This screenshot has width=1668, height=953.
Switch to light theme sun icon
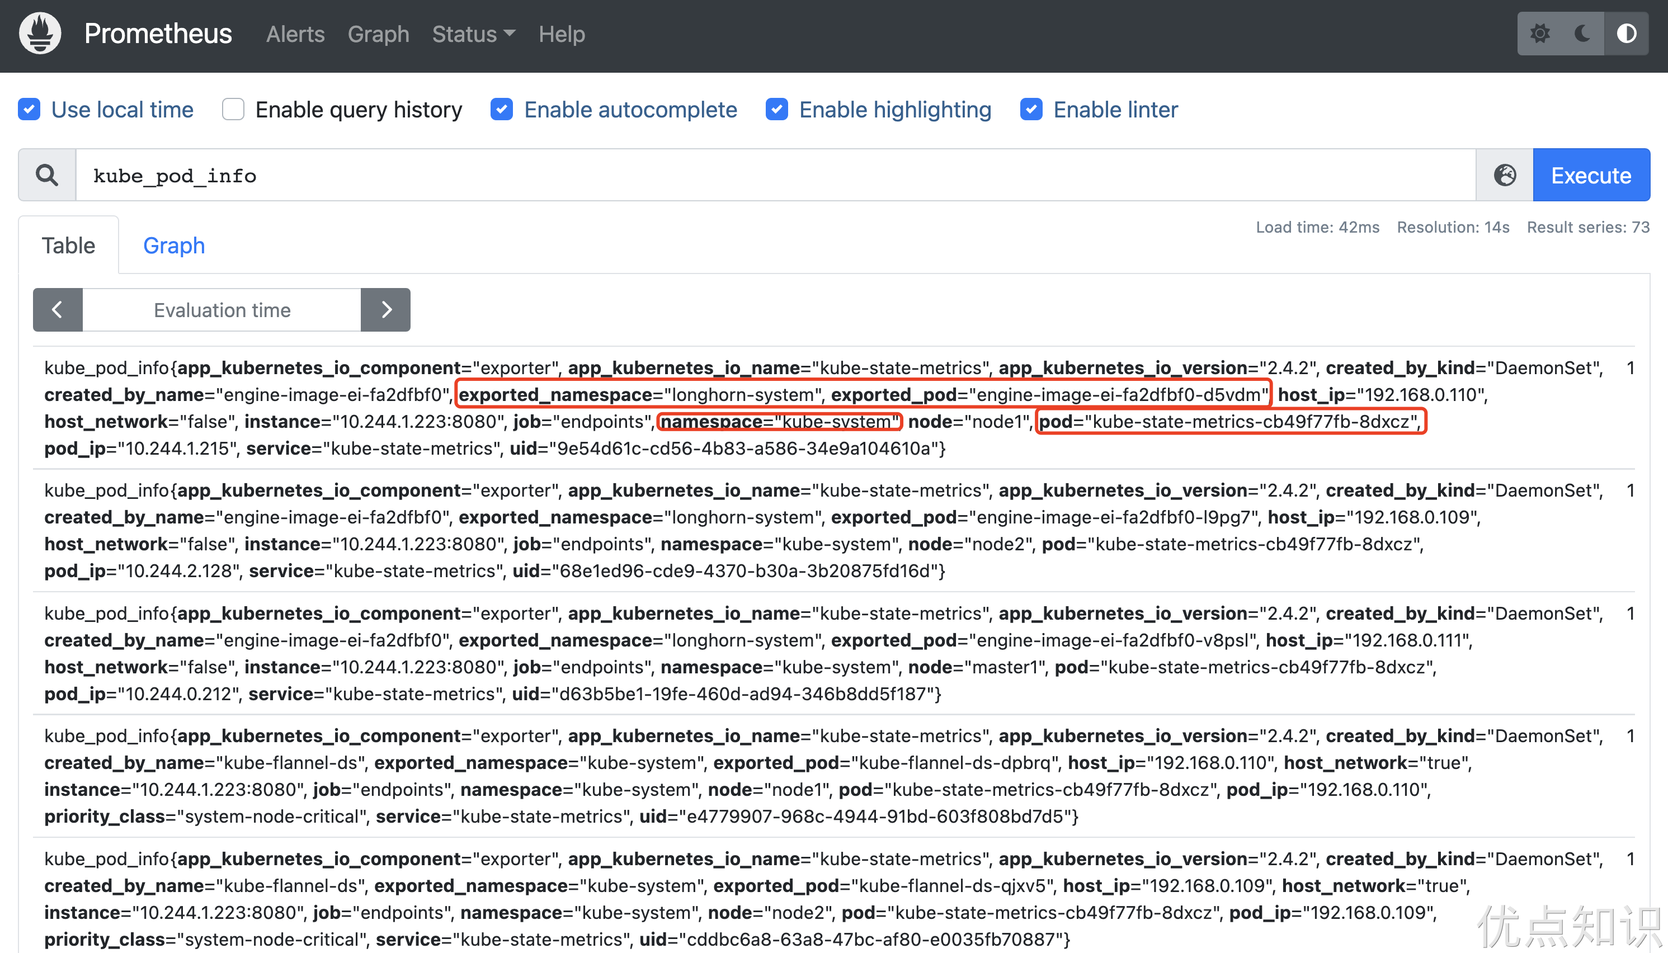tap(1540, 34)
